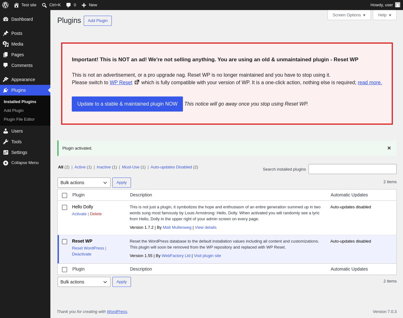Deactivate the Reset WP plugin
403x318 pixels.
[x=82, y=254]
